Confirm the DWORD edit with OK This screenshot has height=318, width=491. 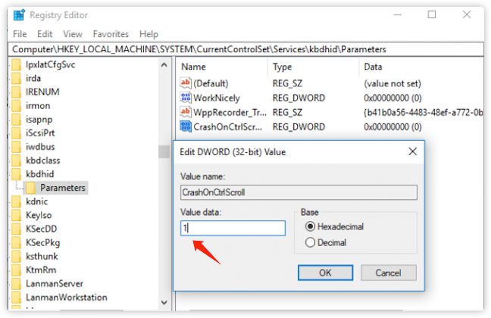pos(325,273)
